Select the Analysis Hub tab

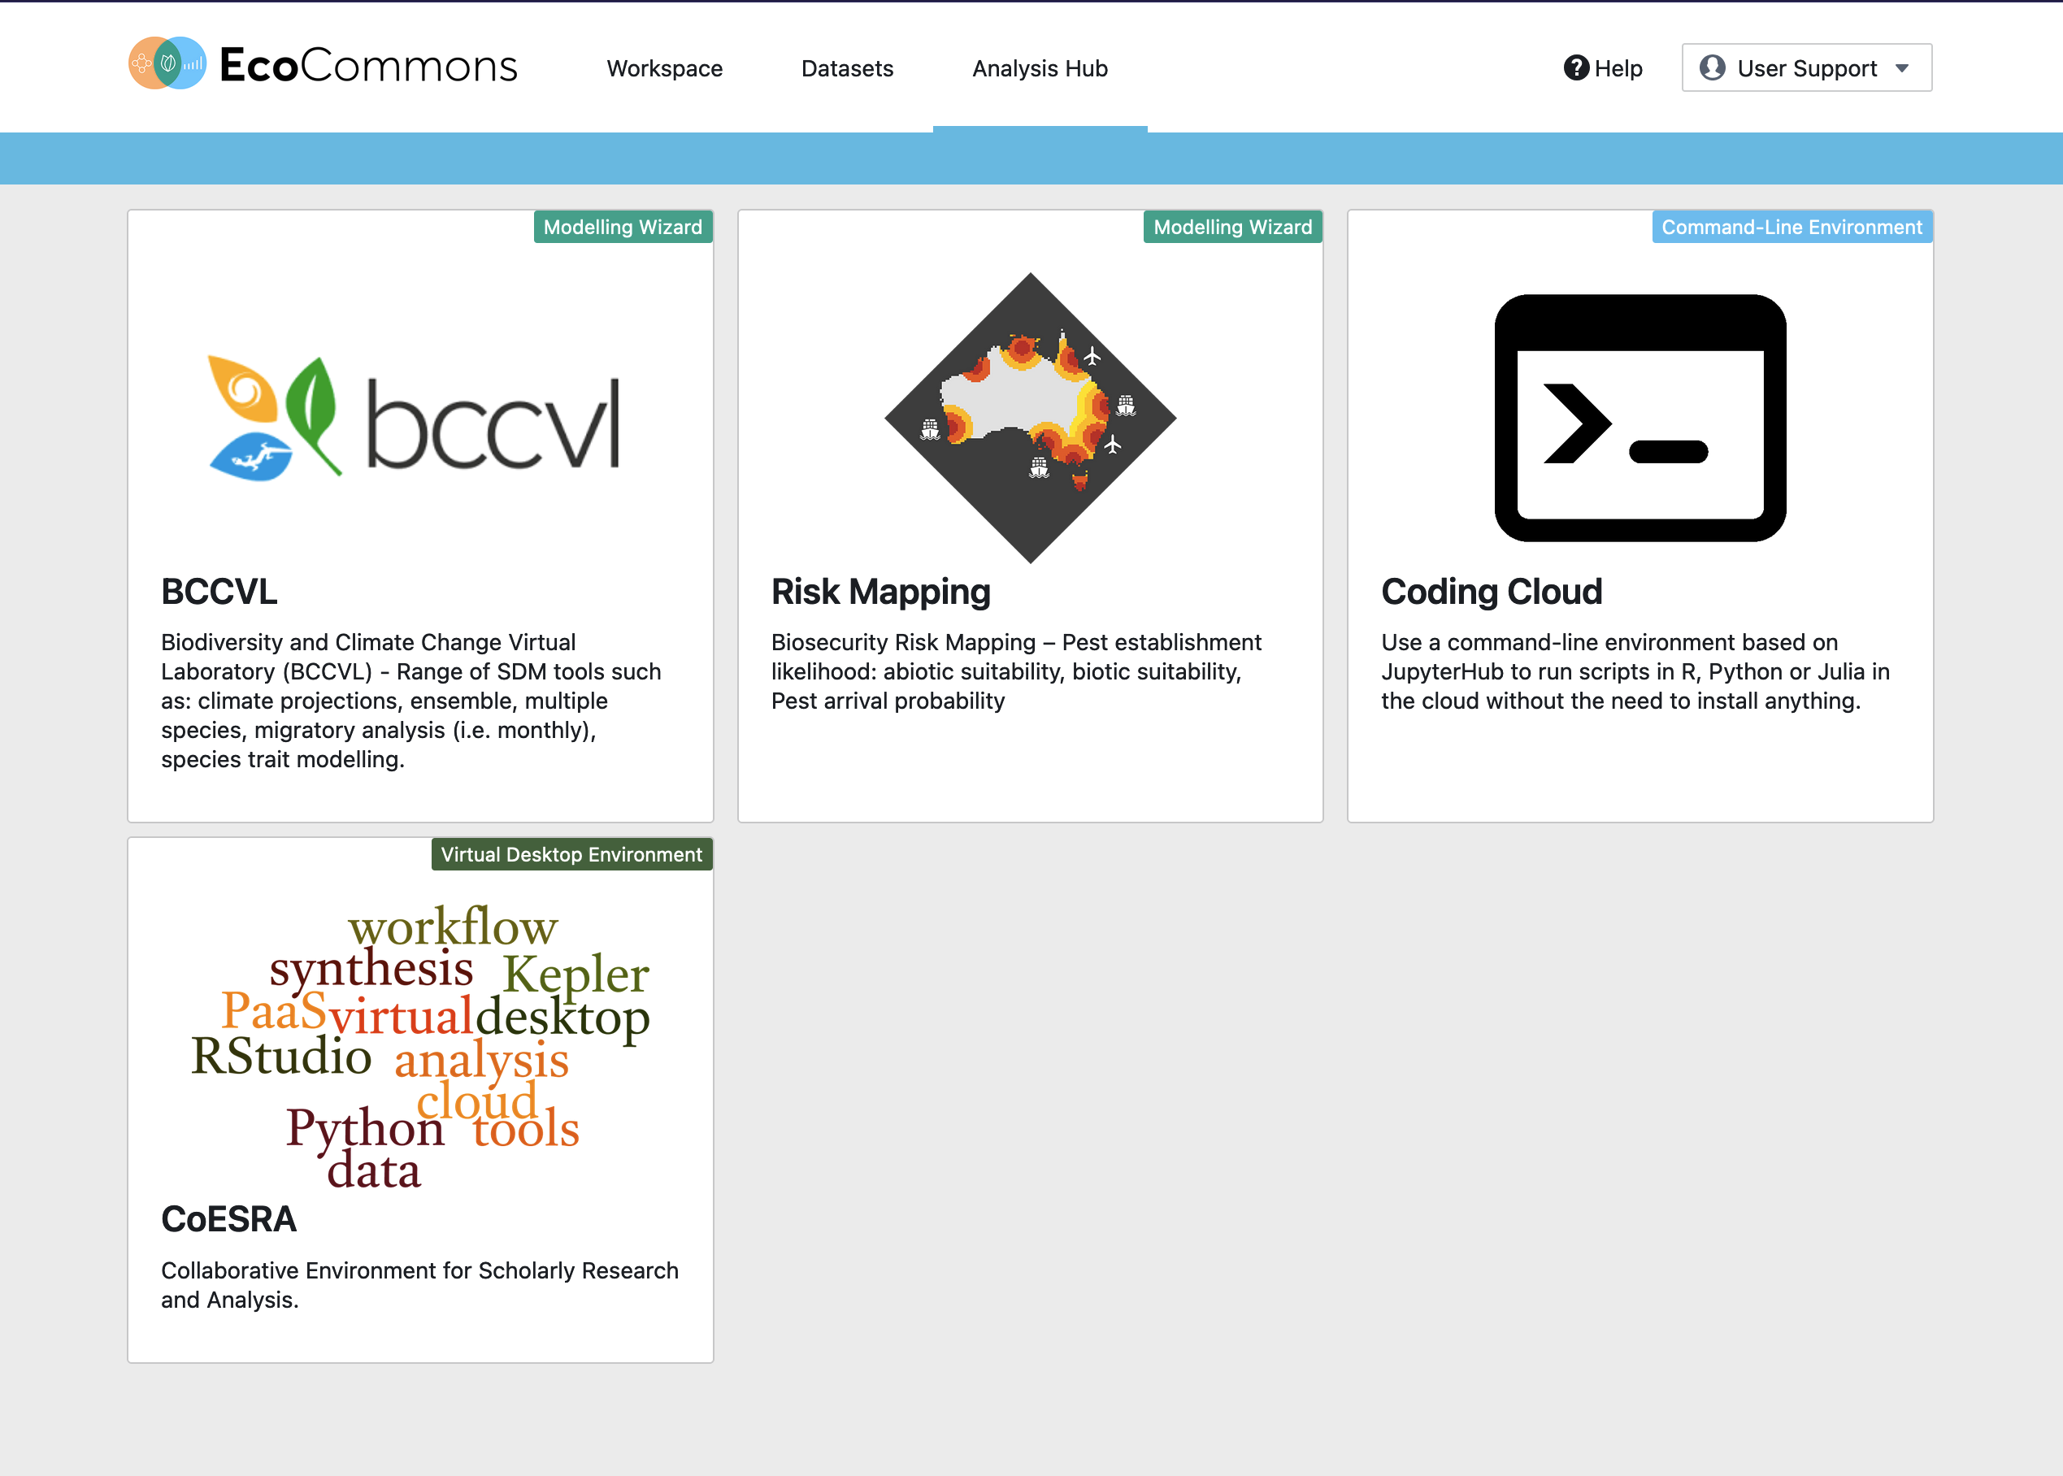pyautogui.click(x=1040, y=68)
